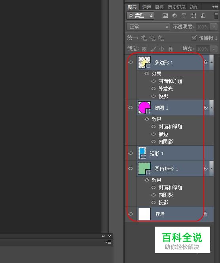Select the 圆角矩形 1 layer thumbnail

tap(144, 168)
